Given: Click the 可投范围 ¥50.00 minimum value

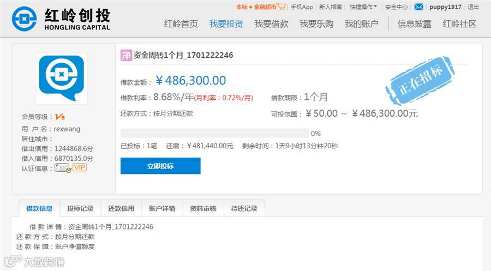Looking at the screenshot, I should coord(321,113).
